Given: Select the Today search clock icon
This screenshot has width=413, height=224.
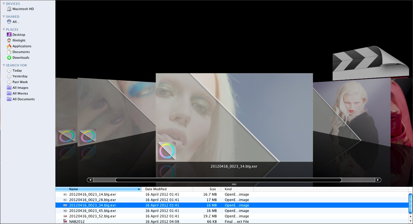Looking at the screenshot, I should [9, 70].
